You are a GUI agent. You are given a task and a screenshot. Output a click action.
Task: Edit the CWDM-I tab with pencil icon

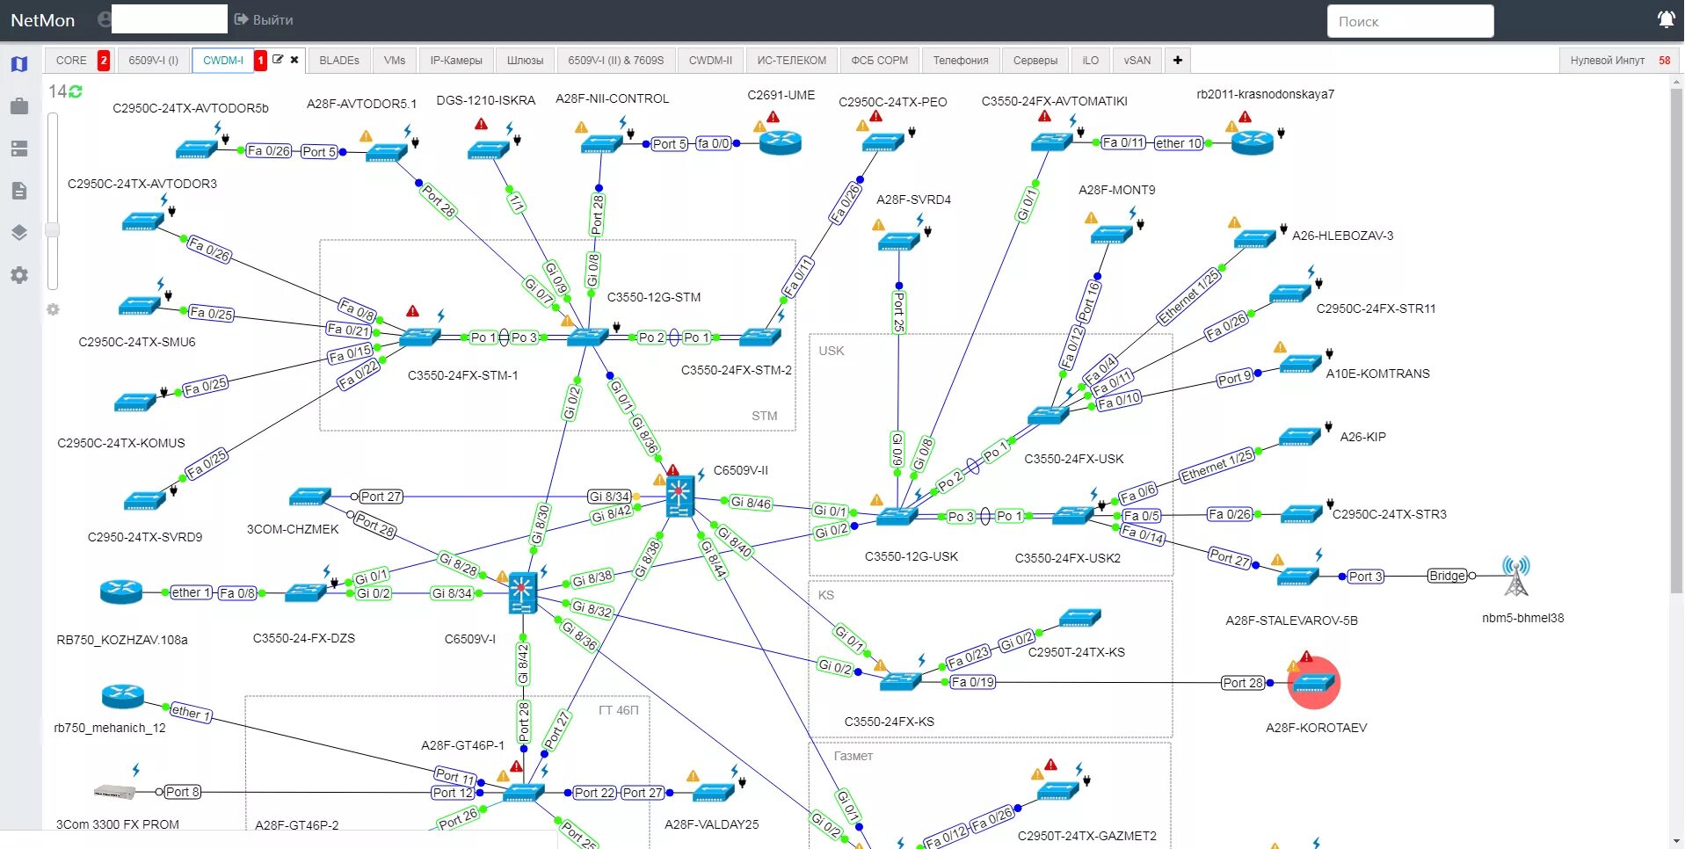(x=278, y=60)
